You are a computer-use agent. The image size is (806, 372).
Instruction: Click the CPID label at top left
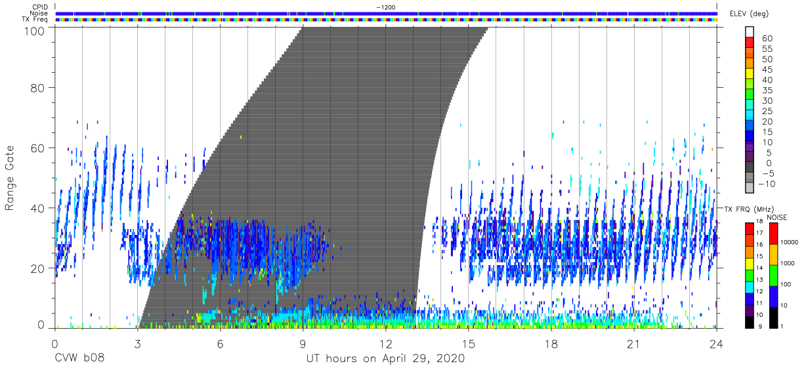(x=39, y=7)
